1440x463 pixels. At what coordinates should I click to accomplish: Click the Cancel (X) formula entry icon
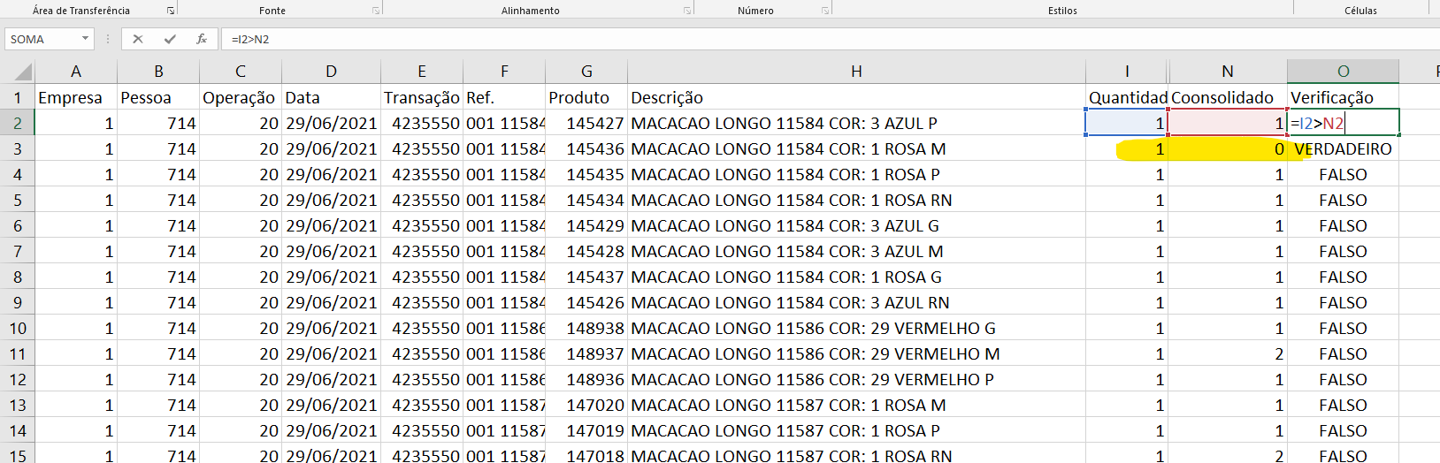(137, 39)
